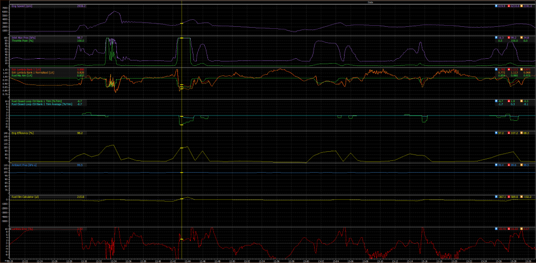Click the average icon in Fuel Closed Loop panel
Image resolution: width=536 pixels, height=263 pixels.
pyautogui.click(x=522, y=101)
